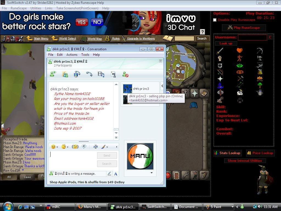Screen dimensions: 281x211
Task: Click the Windows Start orb
Action: click(x=8, y=207)
